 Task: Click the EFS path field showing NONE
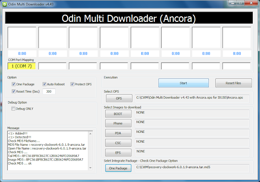click(x=192, y=152)
